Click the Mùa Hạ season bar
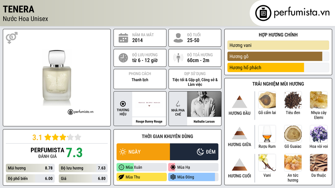This screenshot has width=335, height=188. pyautogui.click(x=193, y=167)
